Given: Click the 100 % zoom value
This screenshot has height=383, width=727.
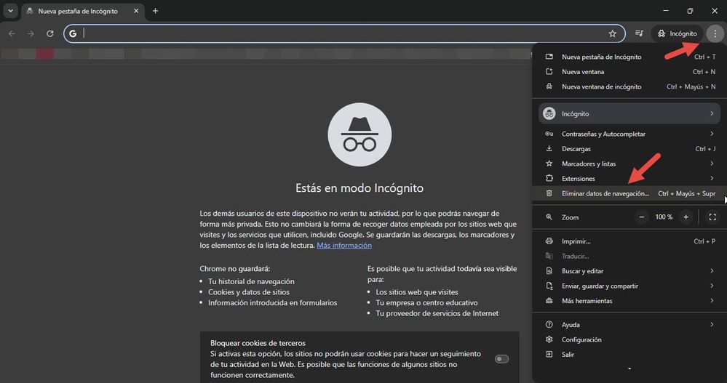Looking at the screenshot, I should tap(664, 217).
